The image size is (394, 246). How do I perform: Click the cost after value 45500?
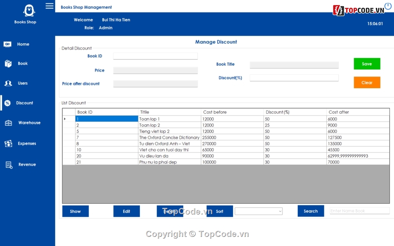pos(358,150)
